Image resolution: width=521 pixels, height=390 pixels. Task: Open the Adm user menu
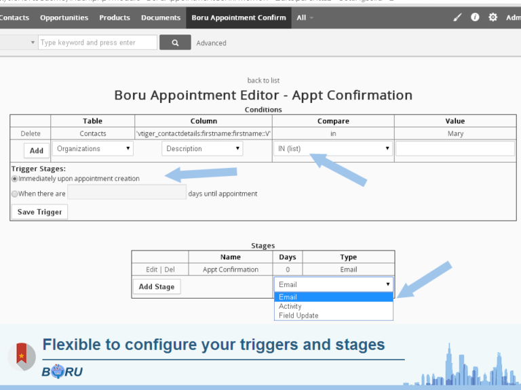[x=514, y=18]
